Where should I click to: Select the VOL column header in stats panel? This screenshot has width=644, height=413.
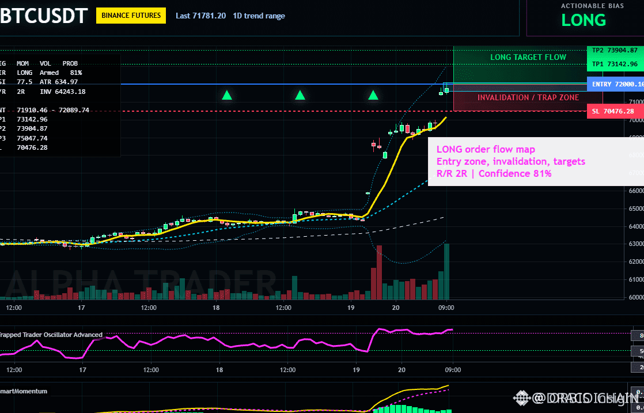pos(46,63)
